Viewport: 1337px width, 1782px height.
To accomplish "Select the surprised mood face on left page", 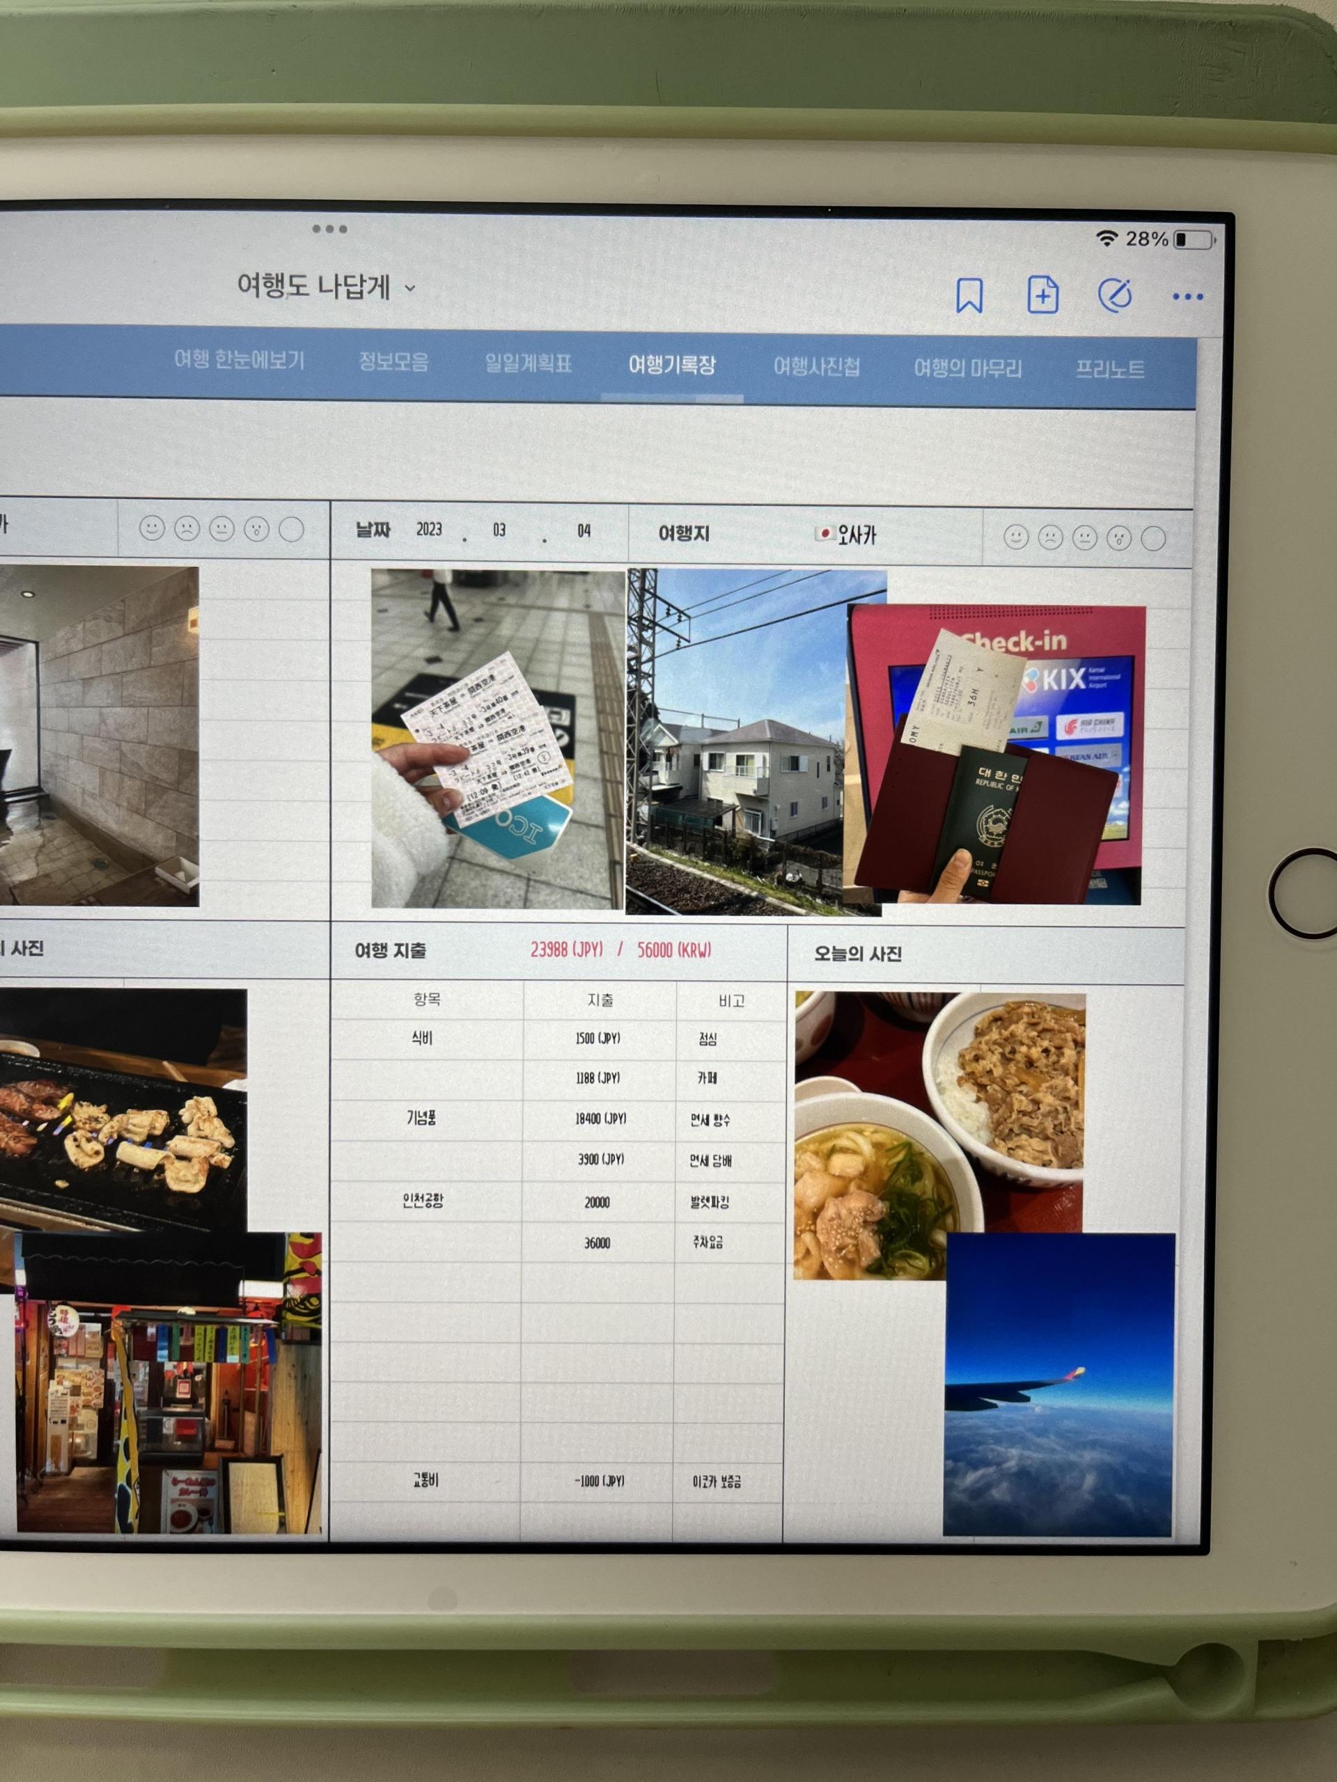I will pos(256,529).
